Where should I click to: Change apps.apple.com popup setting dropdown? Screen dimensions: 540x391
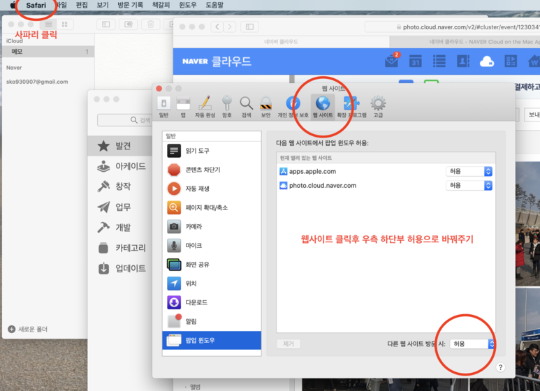pyautogui.click(x=469, y=171)
